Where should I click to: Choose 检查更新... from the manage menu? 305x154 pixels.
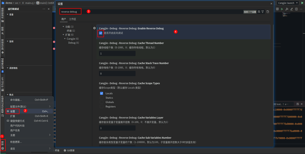29,142
